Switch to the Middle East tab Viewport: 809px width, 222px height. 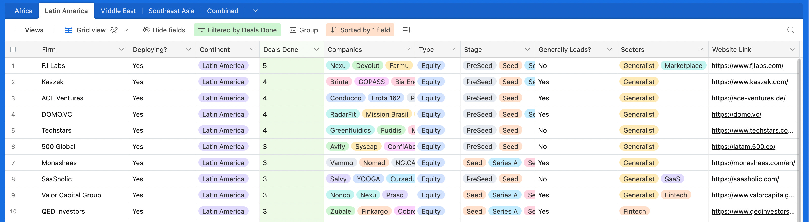(118, 11)
